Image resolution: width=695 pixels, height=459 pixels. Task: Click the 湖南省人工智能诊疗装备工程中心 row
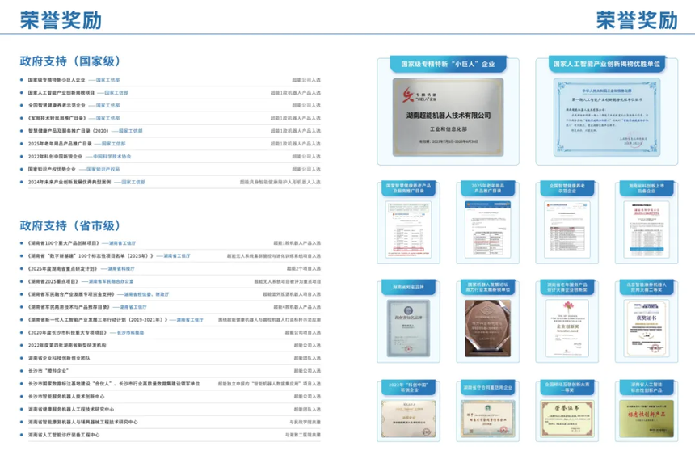pos(171,435)
